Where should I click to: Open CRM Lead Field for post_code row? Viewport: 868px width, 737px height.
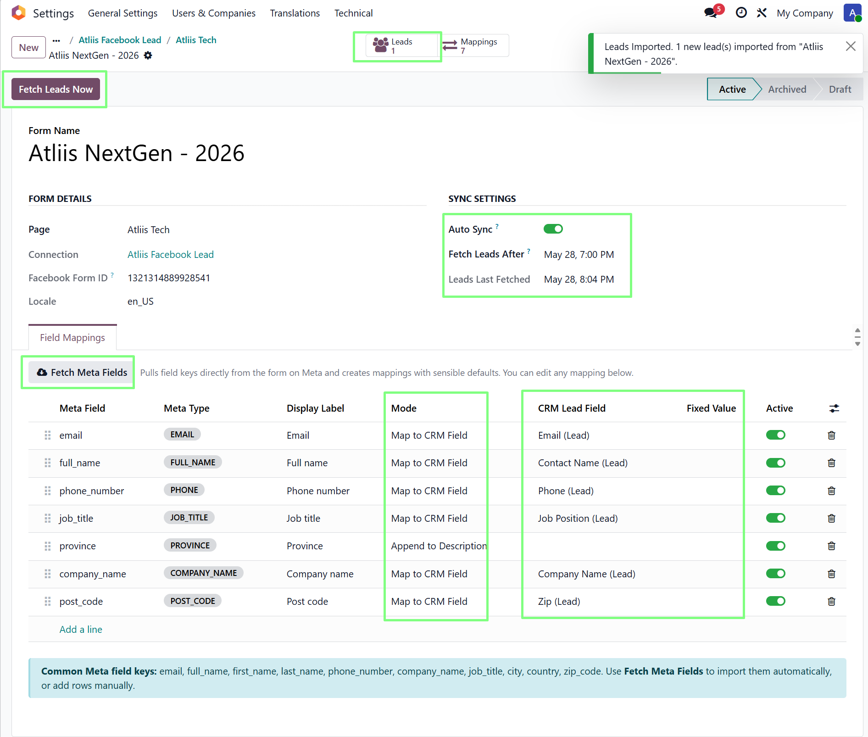pyautogui.click(x=559, y=601)
